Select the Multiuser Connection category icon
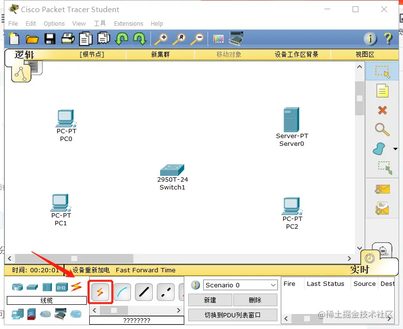403x329 pixels. [76, 314]
